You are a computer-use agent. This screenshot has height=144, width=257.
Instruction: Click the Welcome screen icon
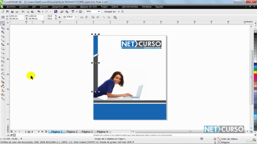point(80,12)
